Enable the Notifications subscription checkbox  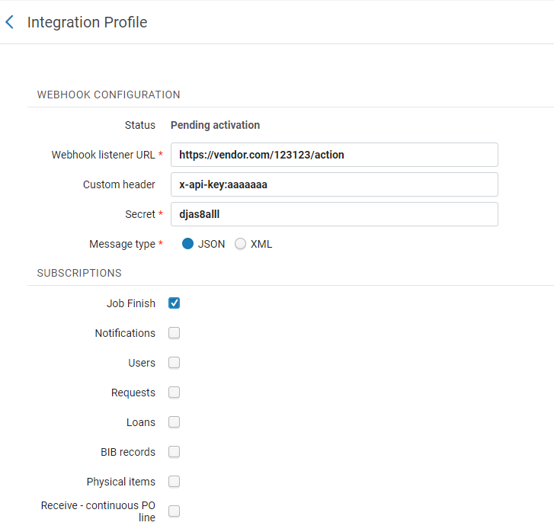coord(174,333)
